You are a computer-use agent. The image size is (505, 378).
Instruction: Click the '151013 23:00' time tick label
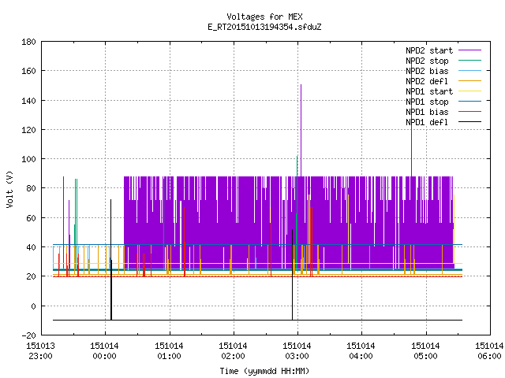[x=40, y=351]
